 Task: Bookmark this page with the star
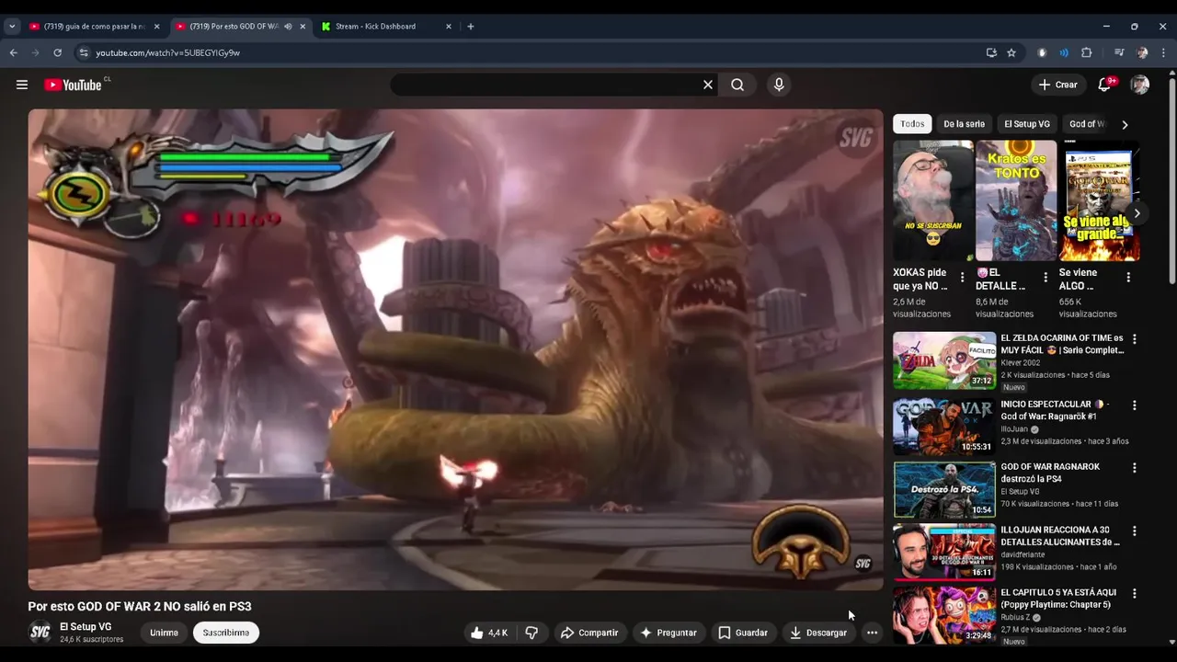pyautogui.click(x=1011, y=52)
